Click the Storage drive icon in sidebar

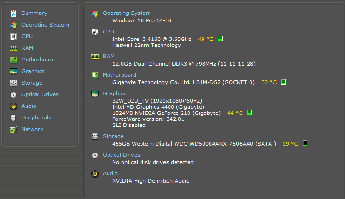(x=13, y=83)
